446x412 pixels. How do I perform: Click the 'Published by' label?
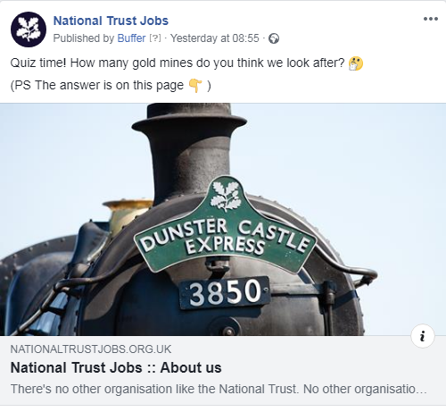[84, 38]
